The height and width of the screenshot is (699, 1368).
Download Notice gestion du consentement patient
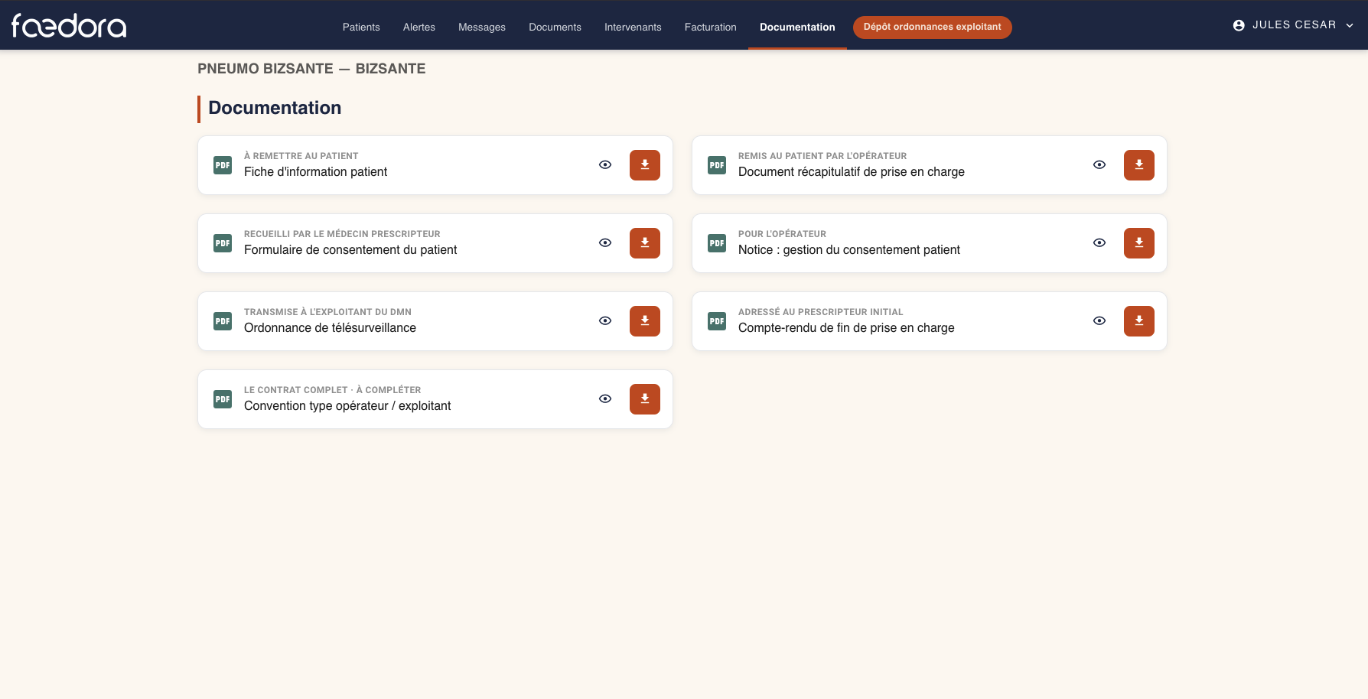(1139, 243)
